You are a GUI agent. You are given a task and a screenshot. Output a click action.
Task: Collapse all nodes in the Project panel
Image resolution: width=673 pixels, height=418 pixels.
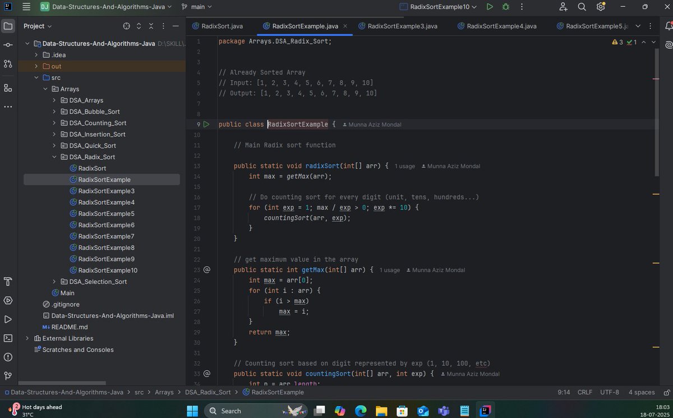150,26
